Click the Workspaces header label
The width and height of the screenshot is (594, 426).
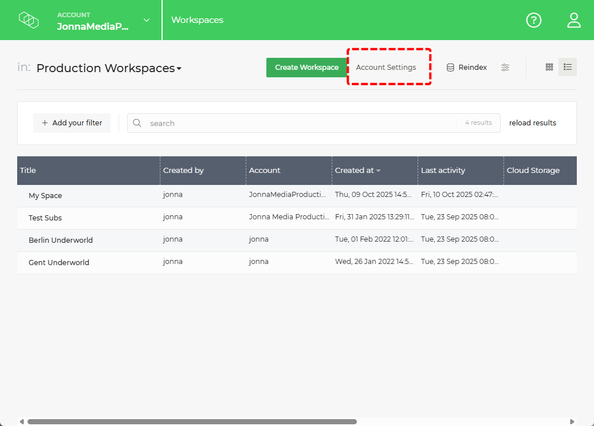(197, 19)
